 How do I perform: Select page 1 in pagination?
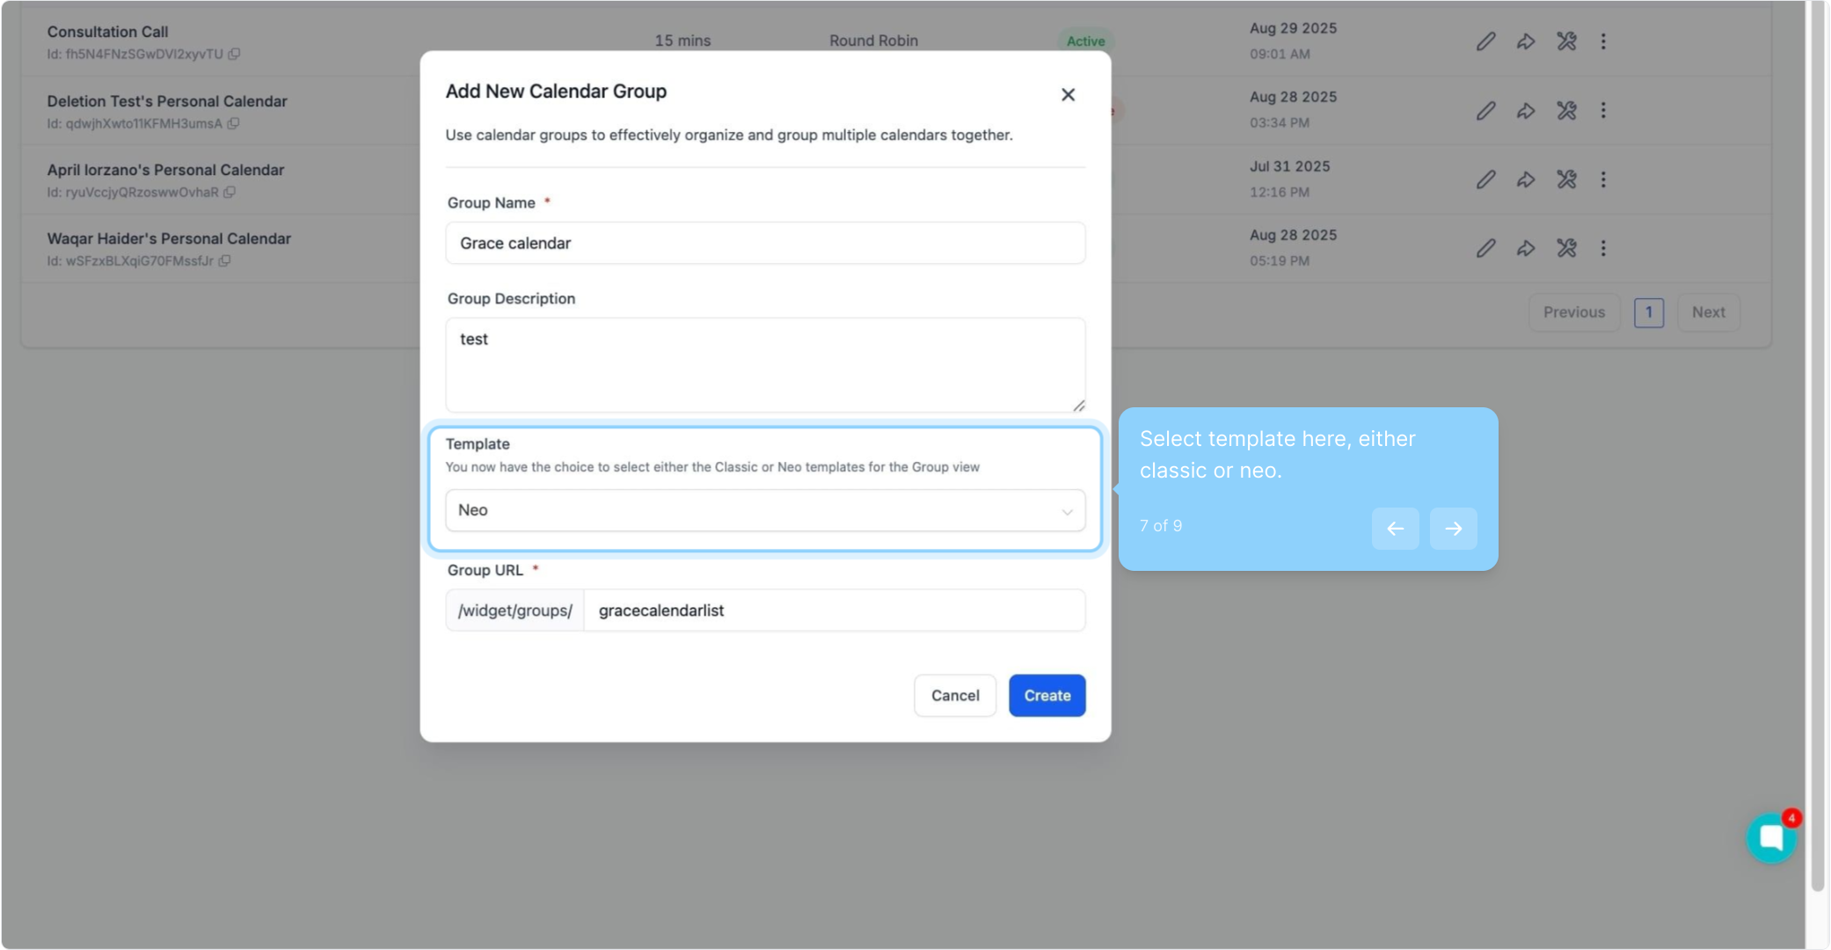1648,312
